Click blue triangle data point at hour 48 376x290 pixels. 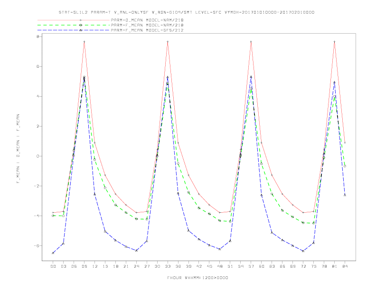click(x=220, y=249)
